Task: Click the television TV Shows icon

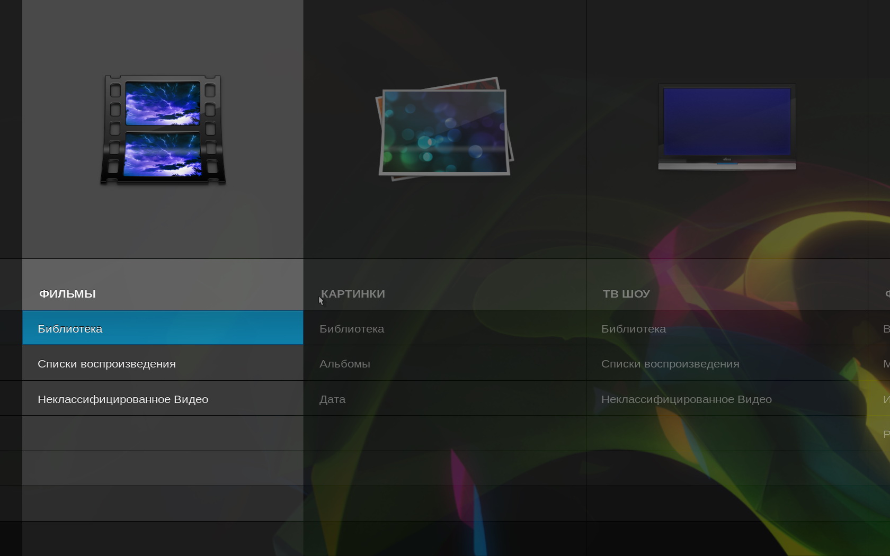Action: 727,127
